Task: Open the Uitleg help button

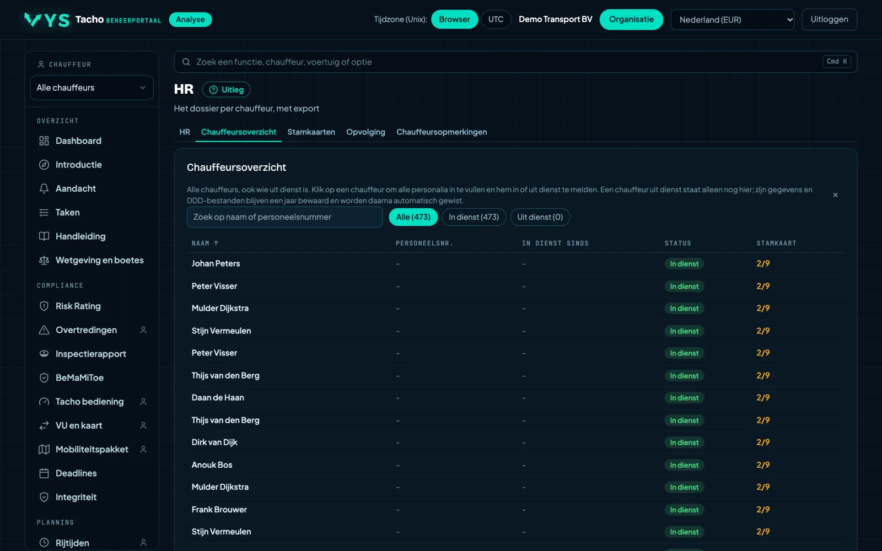Action: click(x=226, y=90)
